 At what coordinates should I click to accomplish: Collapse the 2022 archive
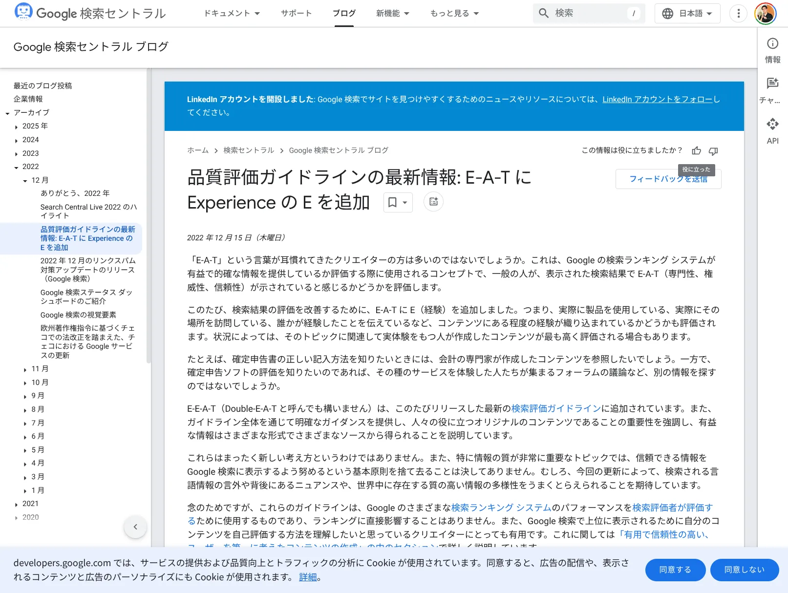click(x=17, y=167)
